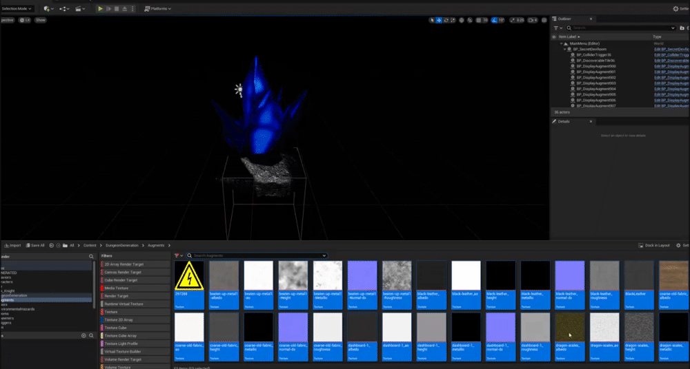
Task: Click the Search Augments field
Action: pyautogui.click(x=257, y=255)
